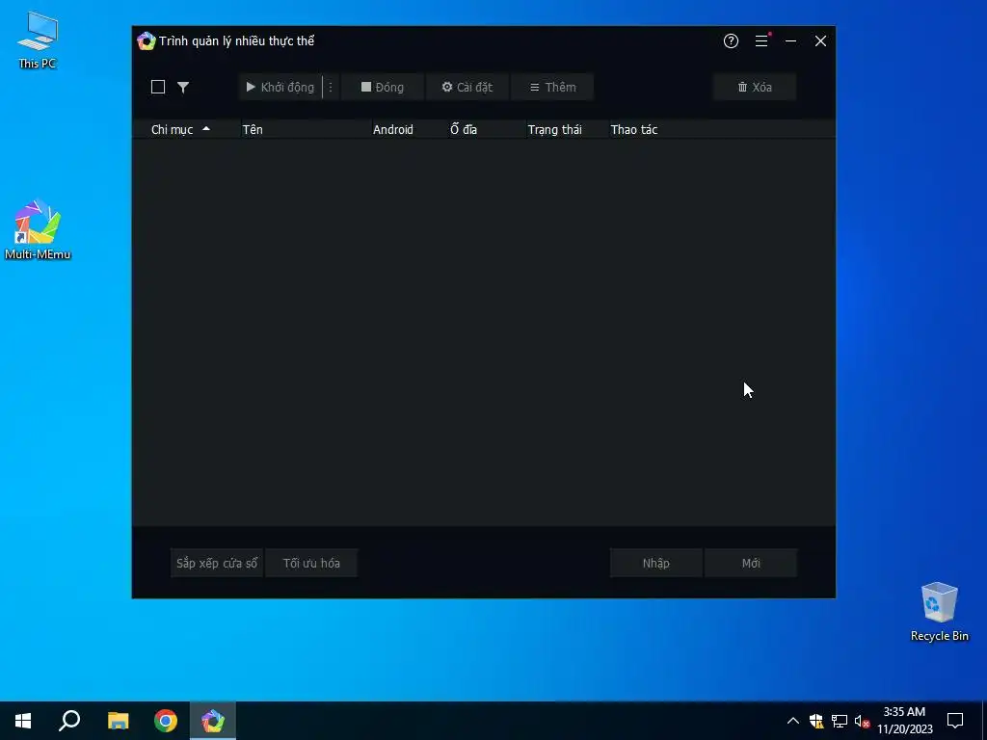This screenshot has width=987, height=740.
Task: Open the notification center icon
Action: coord(955,721)
